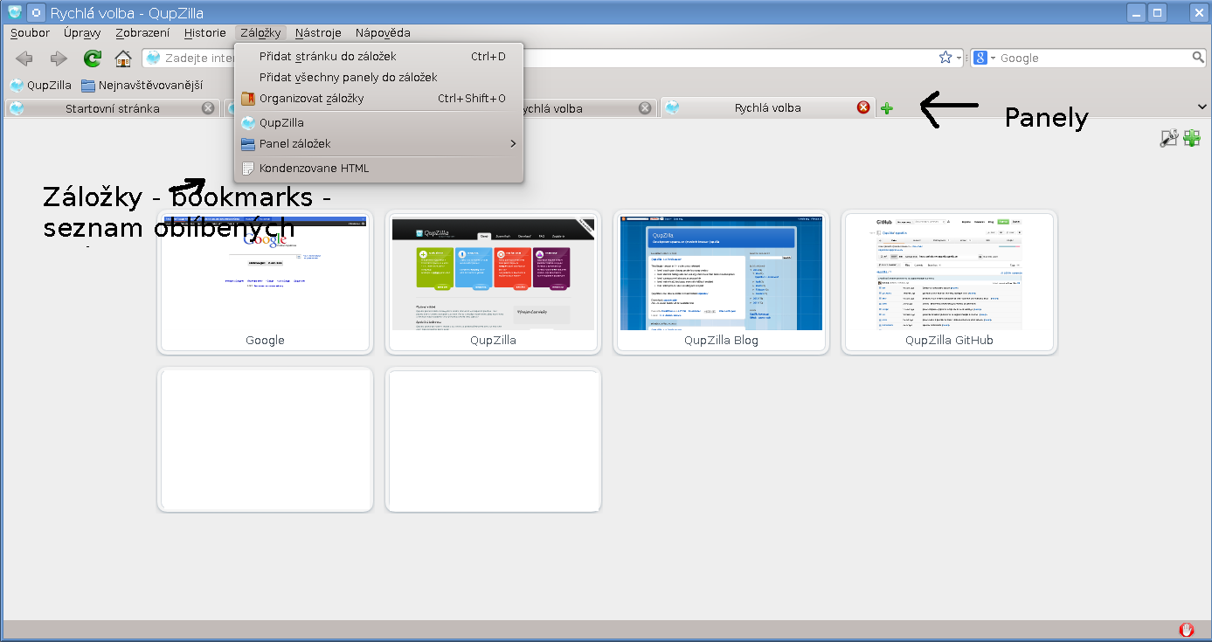Click the QupZilla icon in title bar

15,12
